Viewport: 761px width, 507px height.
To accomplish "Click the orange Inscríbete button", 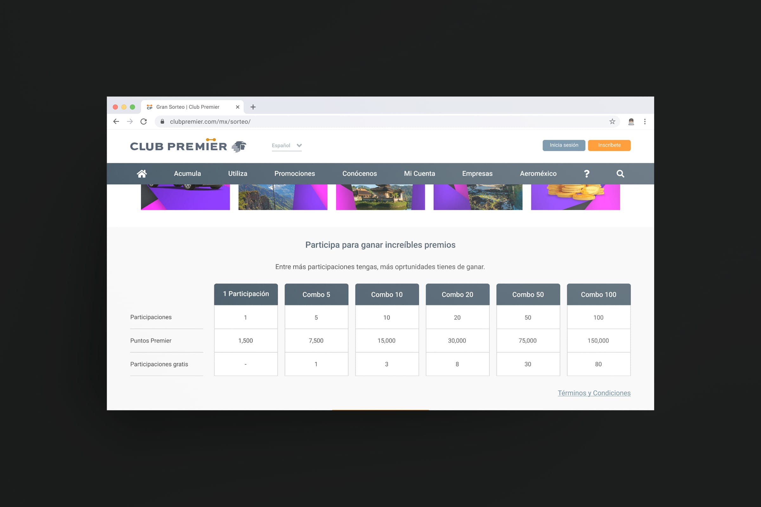I will click(609, 145).
